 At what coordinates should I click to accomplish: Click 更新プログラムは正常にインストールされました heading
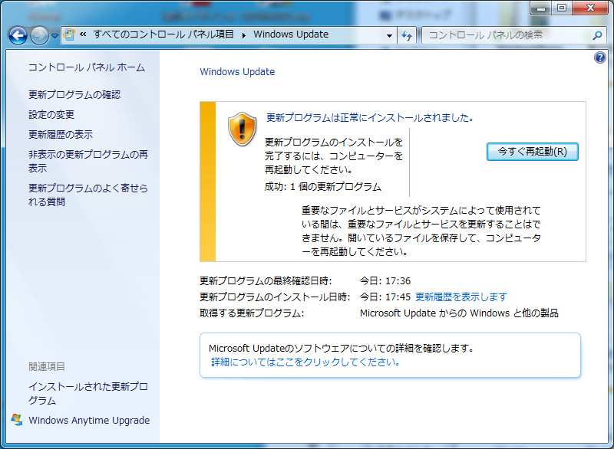point(370,118)
